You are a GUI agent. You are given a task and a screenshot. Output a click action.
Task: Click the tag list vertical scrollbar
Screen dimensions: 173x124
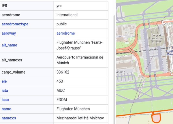(114, 70)
